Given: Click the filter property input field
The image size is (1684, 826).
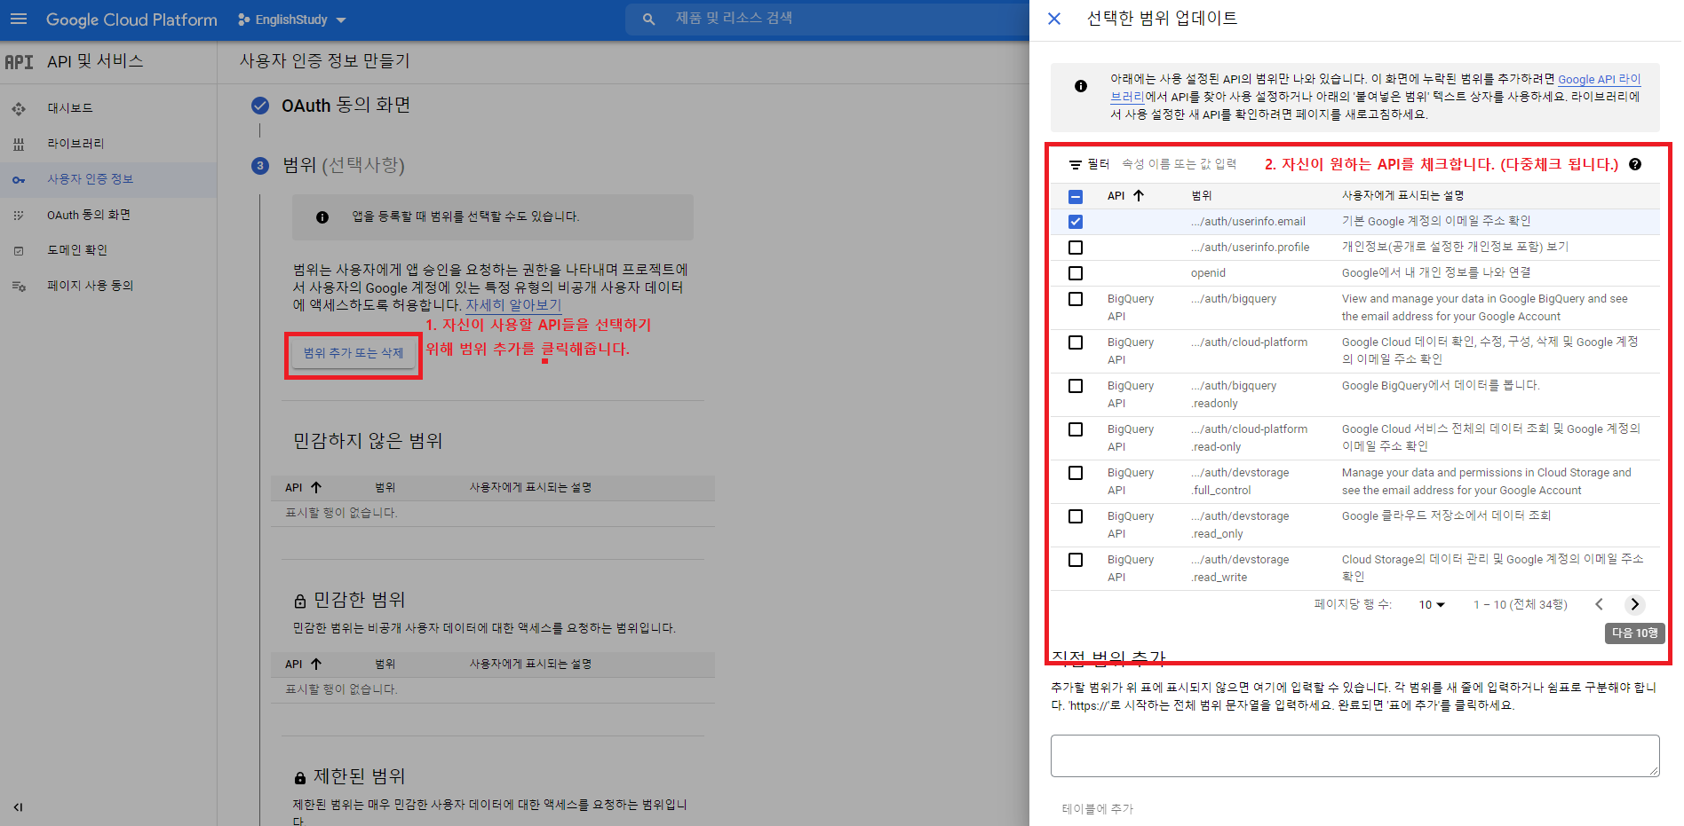Looking at the screenshot, I should (1180, 164).
